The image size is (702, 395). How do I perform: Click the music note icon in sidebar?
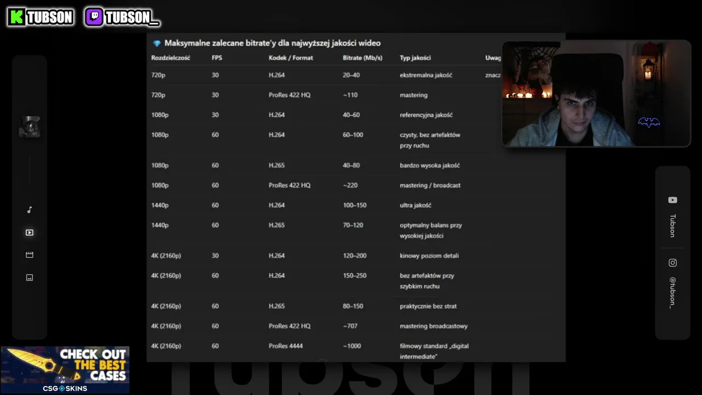30,210
